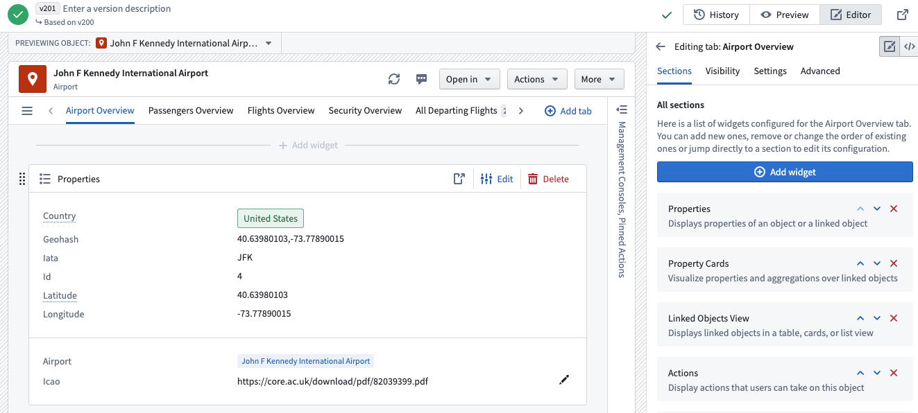The height and width of the screenshot is (413, 918).
Task: Remove the Actions section
Action: (x=894, y=373)
